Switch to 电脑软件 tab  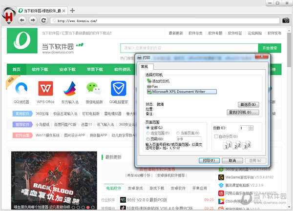tap(114, 188)
